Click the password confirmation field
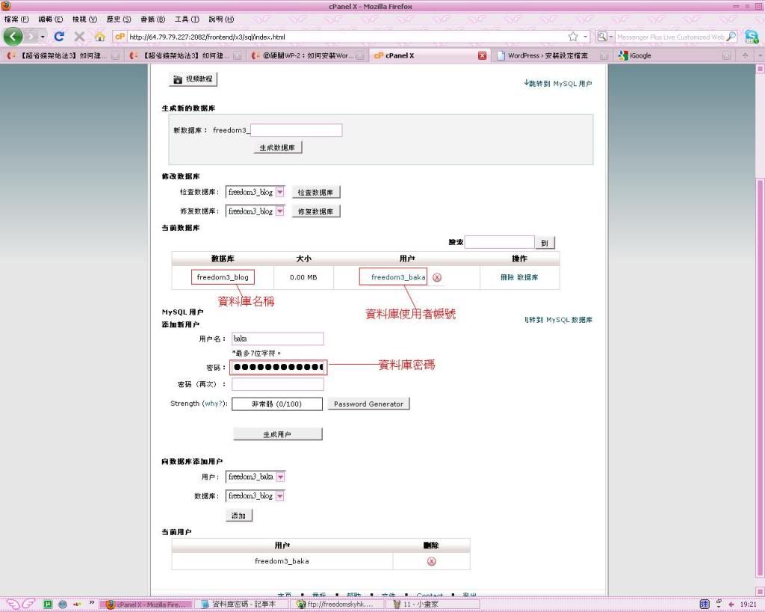765x612 pixels. 278,385
